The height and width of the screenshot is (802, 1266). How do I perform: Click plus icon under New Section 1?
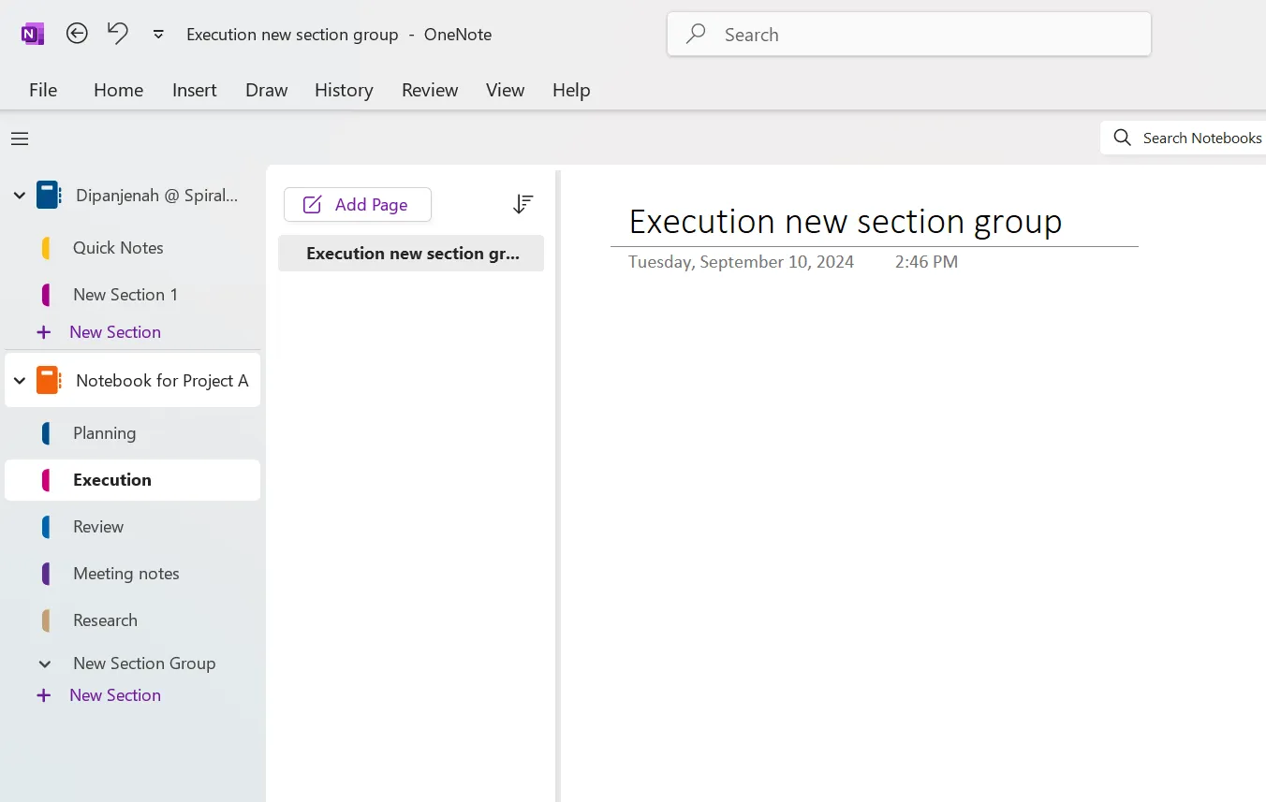point(43,332)
